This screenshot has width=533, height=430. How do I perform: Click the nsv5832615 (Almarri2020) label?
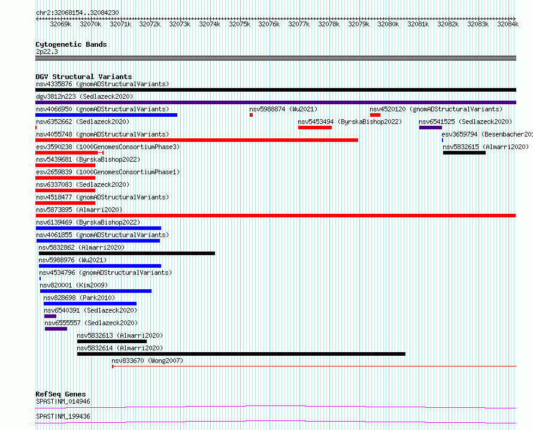click(x=486, y=147)
